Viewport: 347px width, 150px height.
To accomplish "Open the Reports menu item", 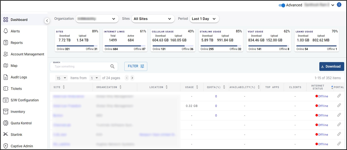I will point(17,43).
